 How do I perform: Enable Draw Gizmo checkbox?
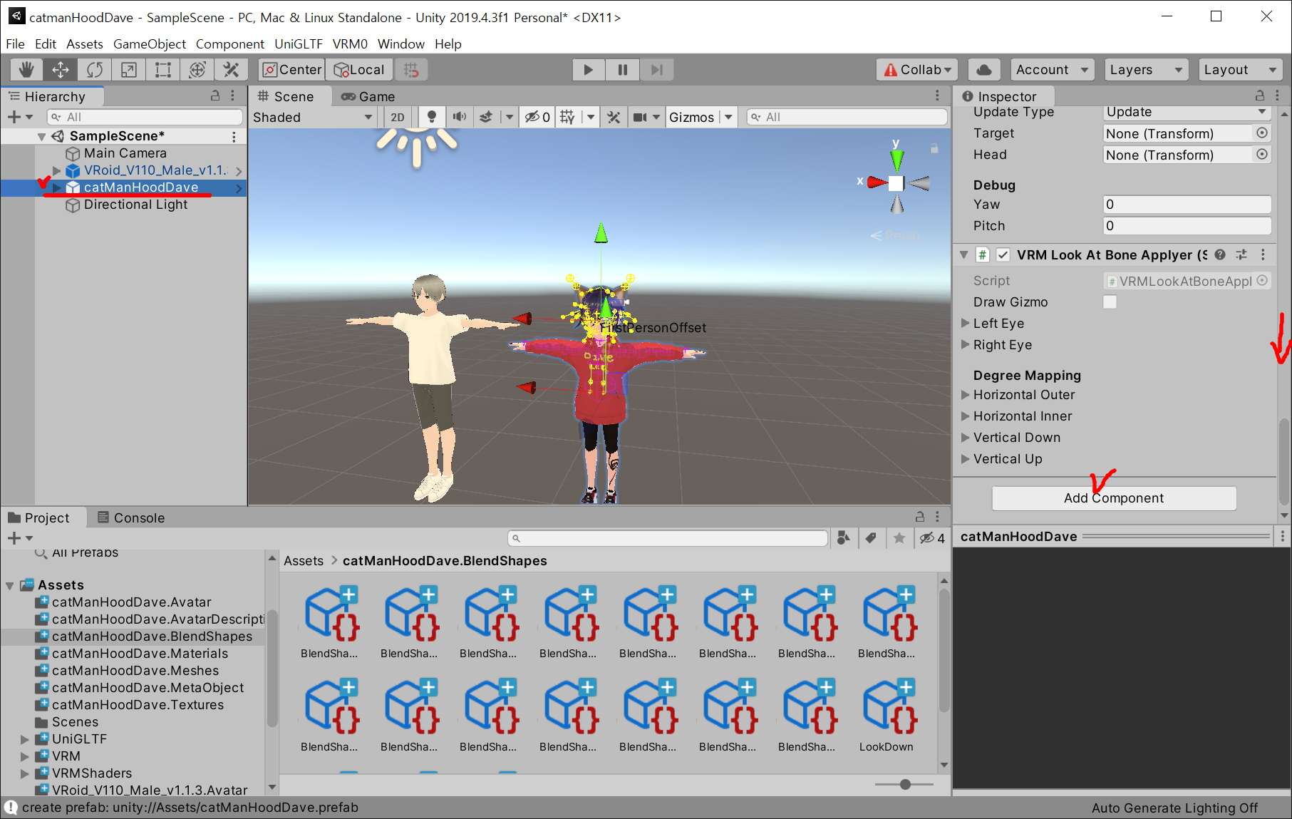[1110, 302]
